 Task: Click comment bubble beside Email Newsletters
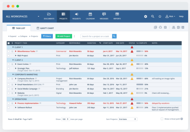tap(43, 85)
